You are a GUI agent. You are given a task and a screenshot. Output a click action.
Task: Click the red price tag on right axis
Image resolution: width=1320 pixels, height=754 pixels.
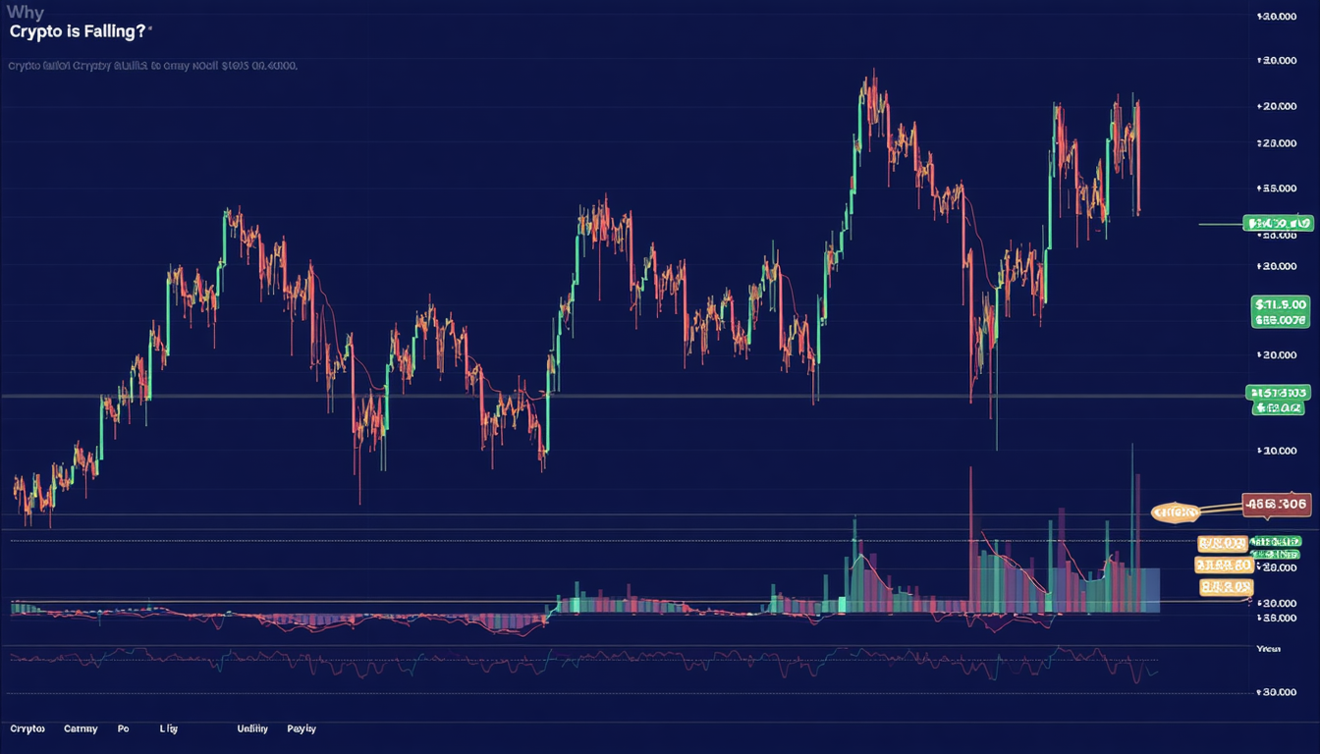[x=1276, y=504]
